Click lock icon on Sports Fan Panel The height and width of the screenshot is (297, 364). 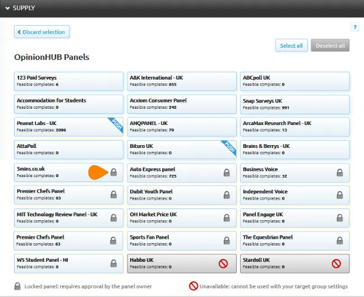click(227, 240)
